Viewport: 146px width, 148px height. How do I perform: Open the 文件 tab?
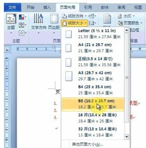[x=12, y=7]
